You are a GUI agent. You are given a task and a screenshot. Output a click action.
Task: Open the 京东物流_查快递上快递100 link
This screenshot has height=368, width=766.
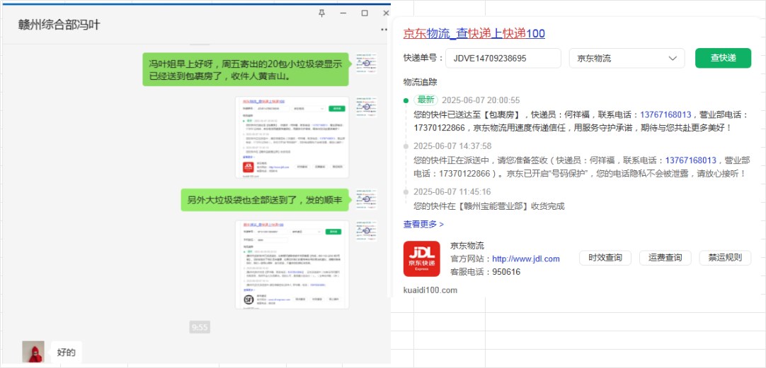coord(474,34)
